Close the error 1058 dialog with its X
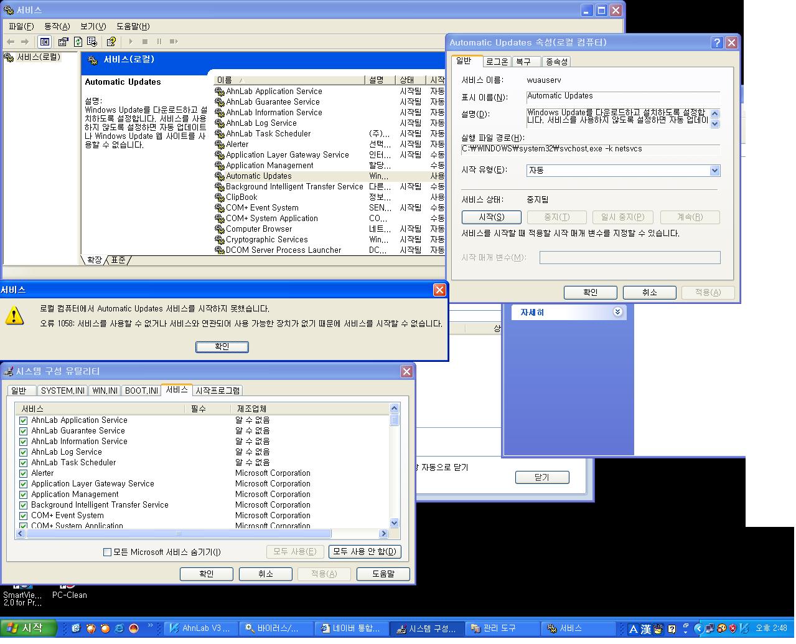 click(439, 290)
